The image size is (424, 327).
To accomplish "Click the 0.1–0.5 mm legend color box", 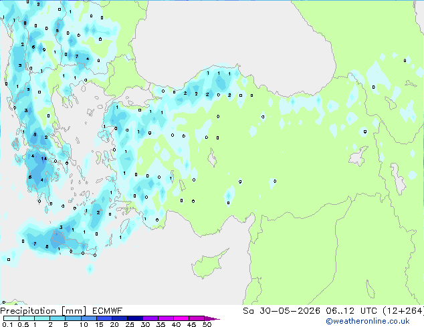I will (x=11, y=318).
